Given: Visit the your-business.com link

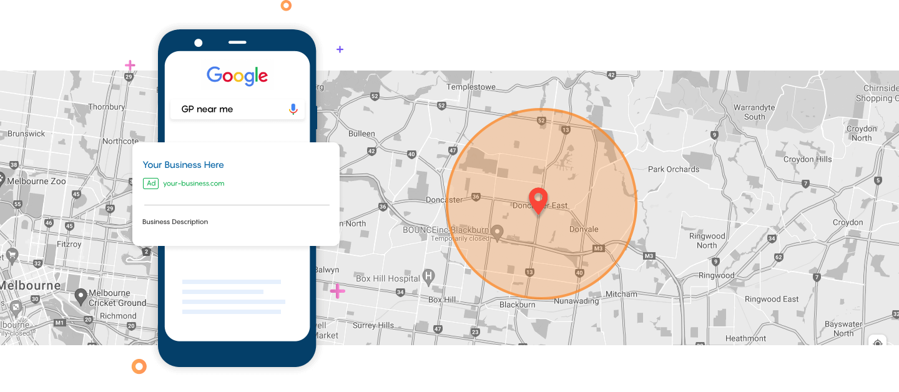Looking at the screenshot, I should coord(194,184).
